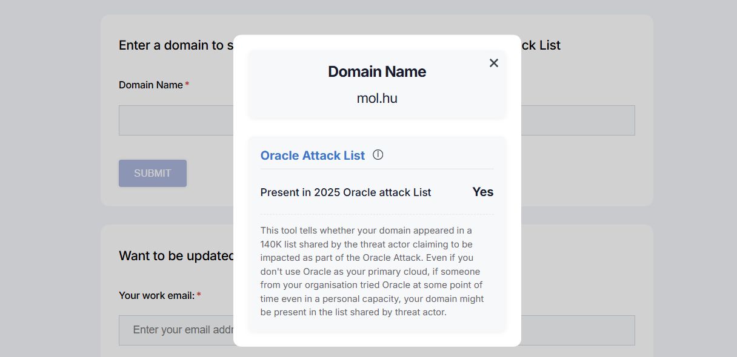This screenshot has height=357, width=737.
Task: Click the SUBMIT button behind the dialog
Action: point(153,173)
